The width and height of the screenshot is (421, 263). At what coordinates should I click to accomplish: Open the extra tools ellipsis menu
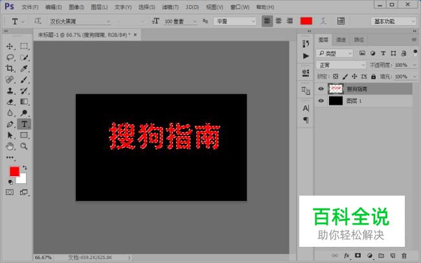(10, 157)
